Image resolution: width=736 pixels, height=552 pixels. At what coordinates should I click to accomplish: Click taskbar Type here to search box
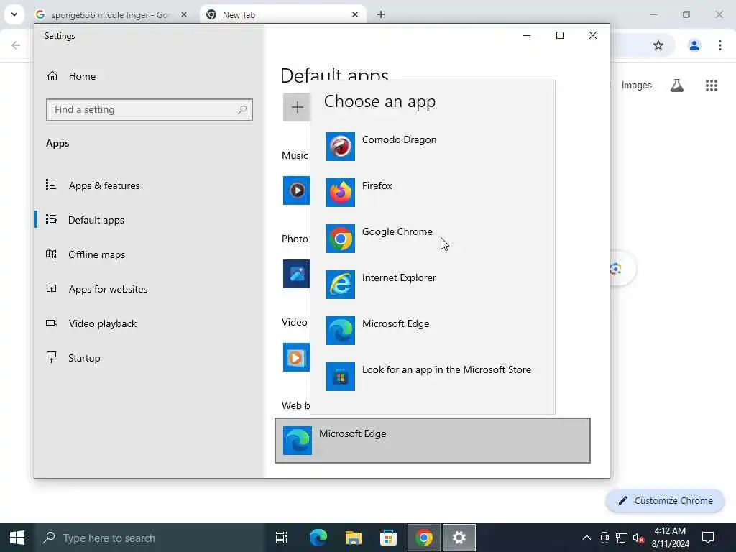[149, 538]
